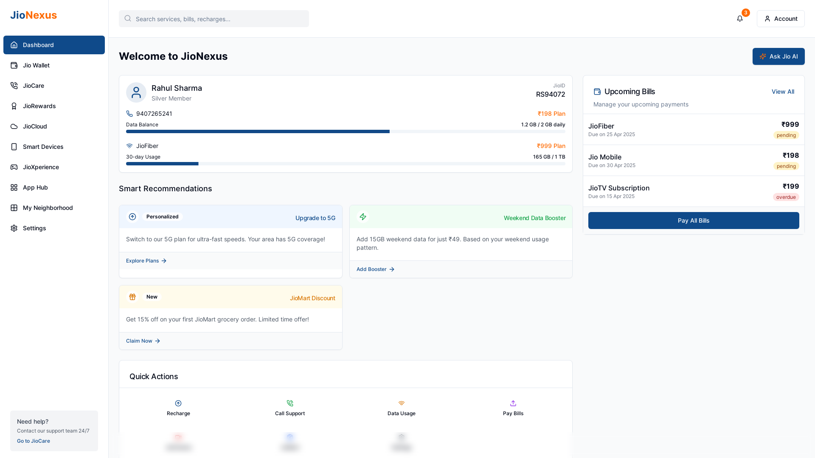Click the Weekend Data Booster title

pyautogui.click(x=535, y=218)
